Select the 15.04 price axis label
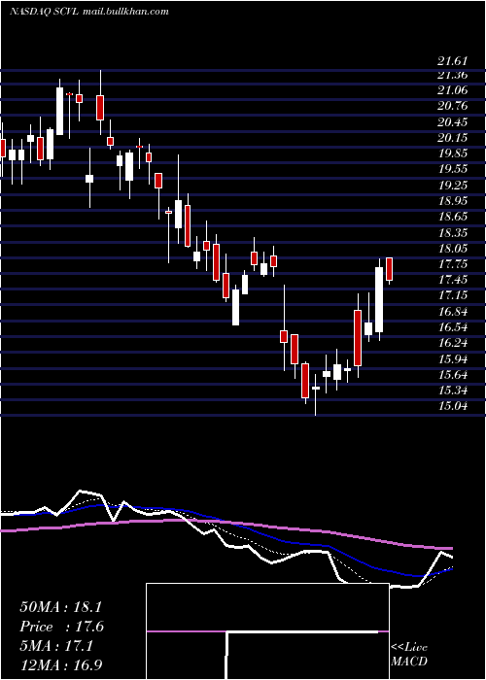This screenshot has height=680, width=486. [x=452, y=406]
